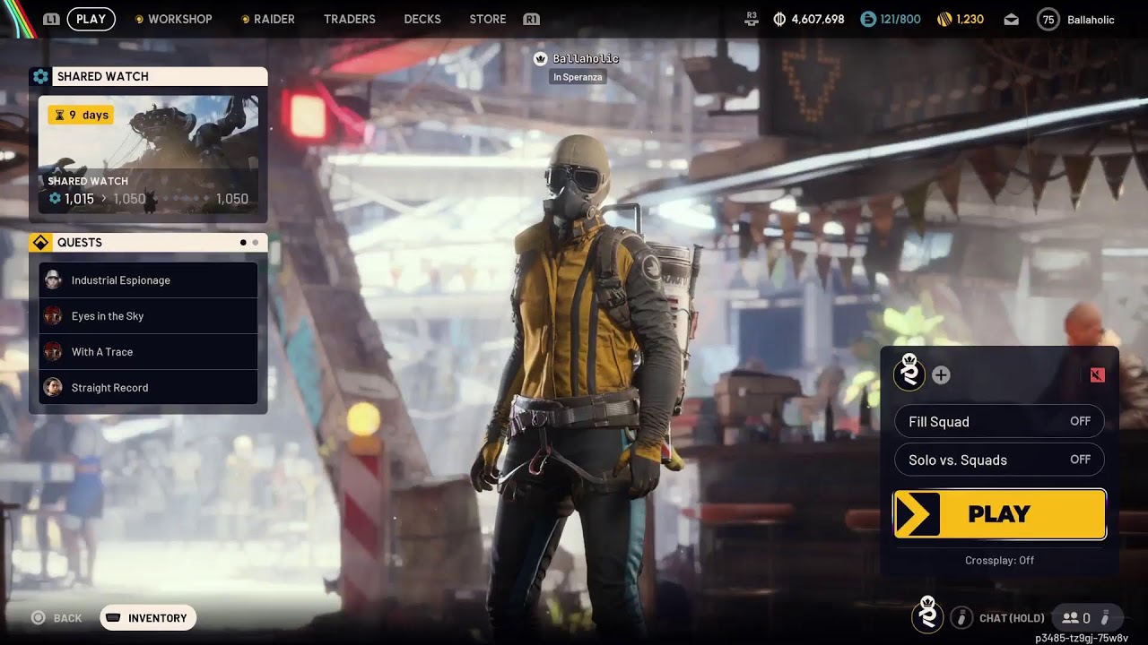Click the blue token icon beside 121/800
Image resolution: width=1148 pixels, height=645 pixels.
(868, 19)
